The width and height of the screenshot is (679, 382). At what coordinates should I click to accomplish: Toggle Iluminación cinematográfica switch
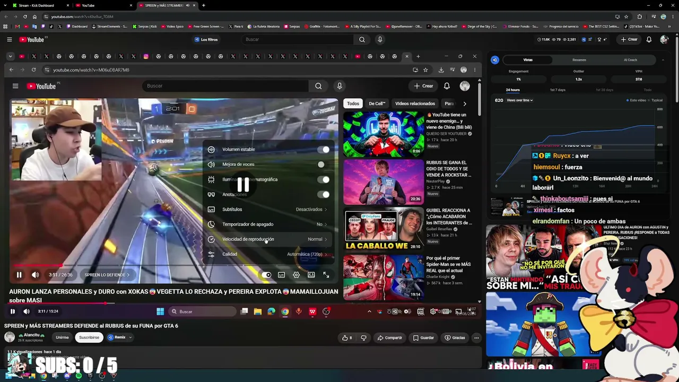[x=323, y=179]
